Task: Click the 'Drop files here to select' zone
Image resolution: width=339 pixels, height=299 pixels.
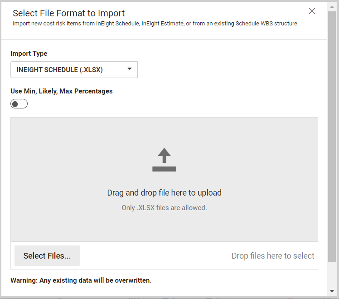Action: pyautogui.click(x=273, y=256)
